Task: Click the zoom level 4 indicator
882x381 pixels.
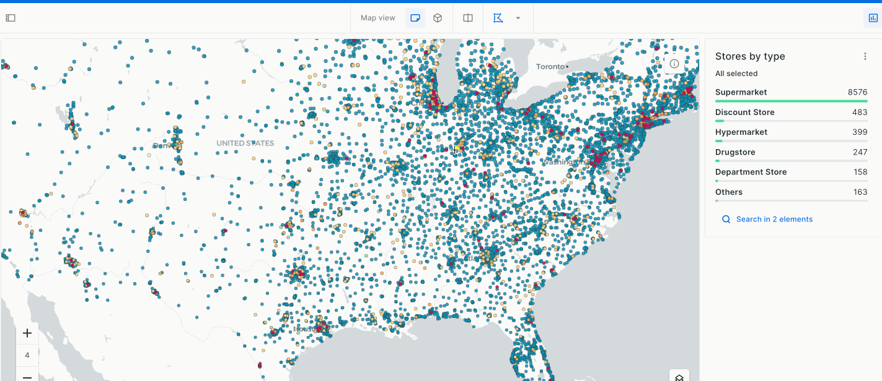Action: tap(27, 355)
